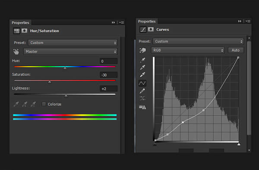Select the top-right curve endpoint
Image resolution: width=259 pixels, height=170 pixels.
(238, 58)
